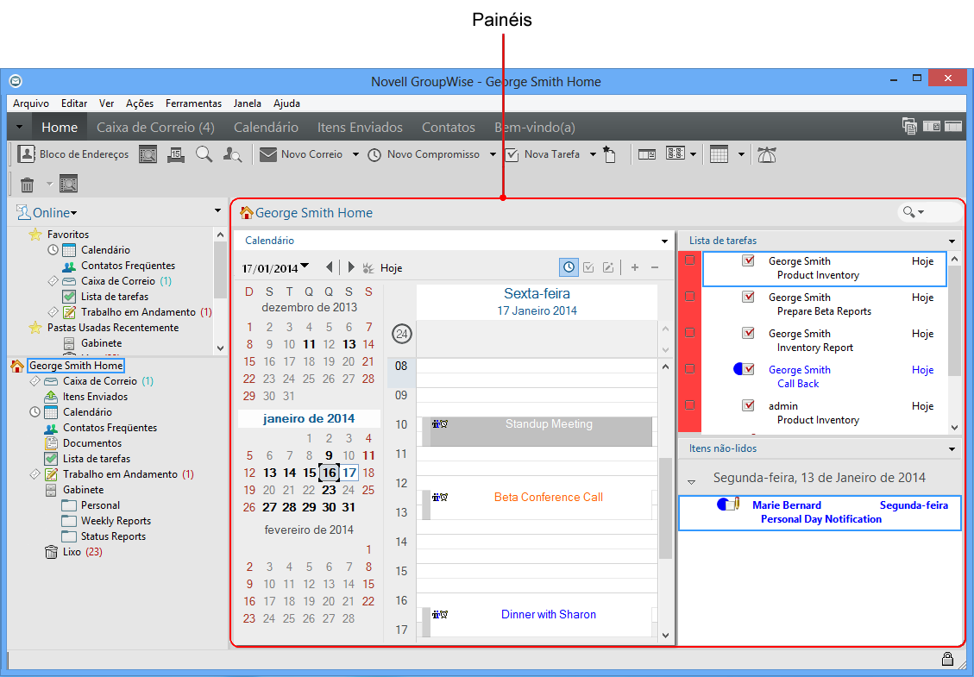Click the clipboard paste icon after Nova Tarefa

tap(609, 154)
